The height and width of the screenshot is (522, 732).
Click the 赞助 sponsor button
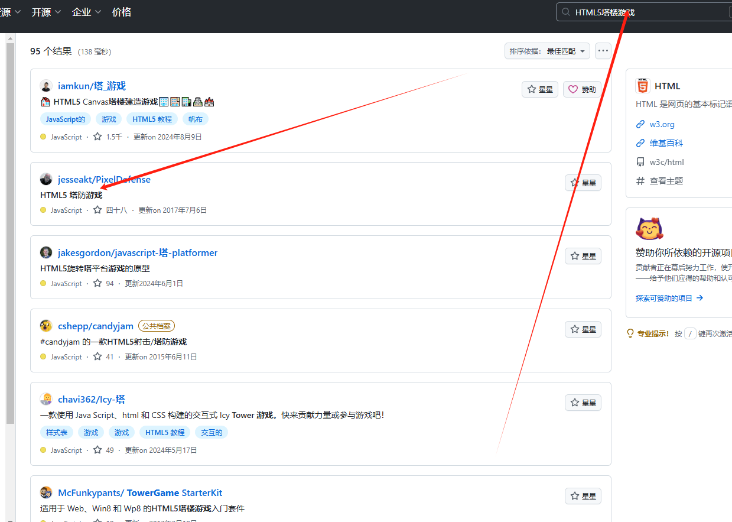point(582,89)
